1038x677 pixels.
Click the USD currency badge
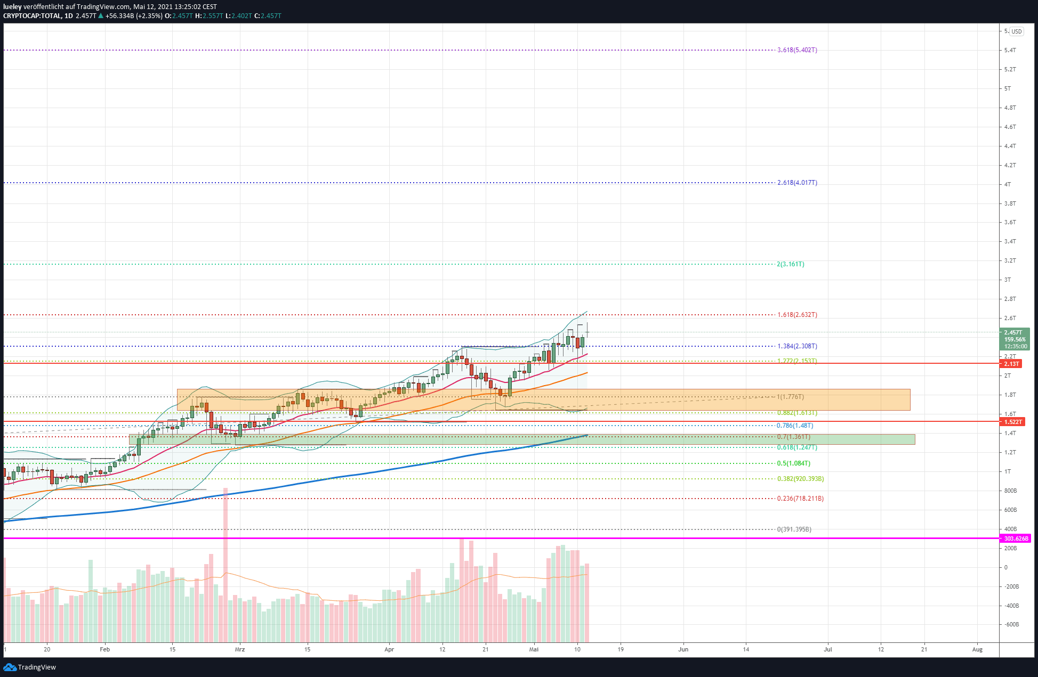coord(1017,31)
